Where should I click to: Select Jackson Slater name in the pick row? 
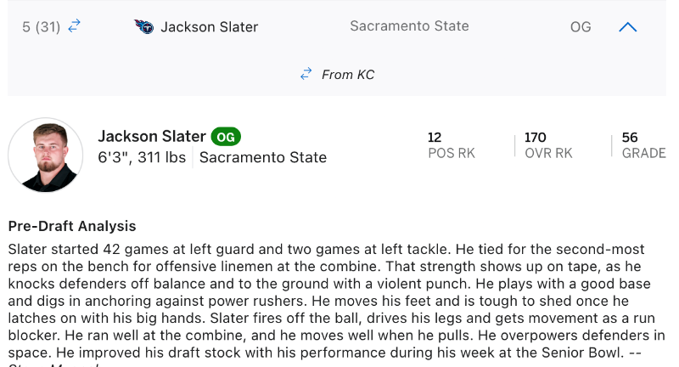[209, 26]
